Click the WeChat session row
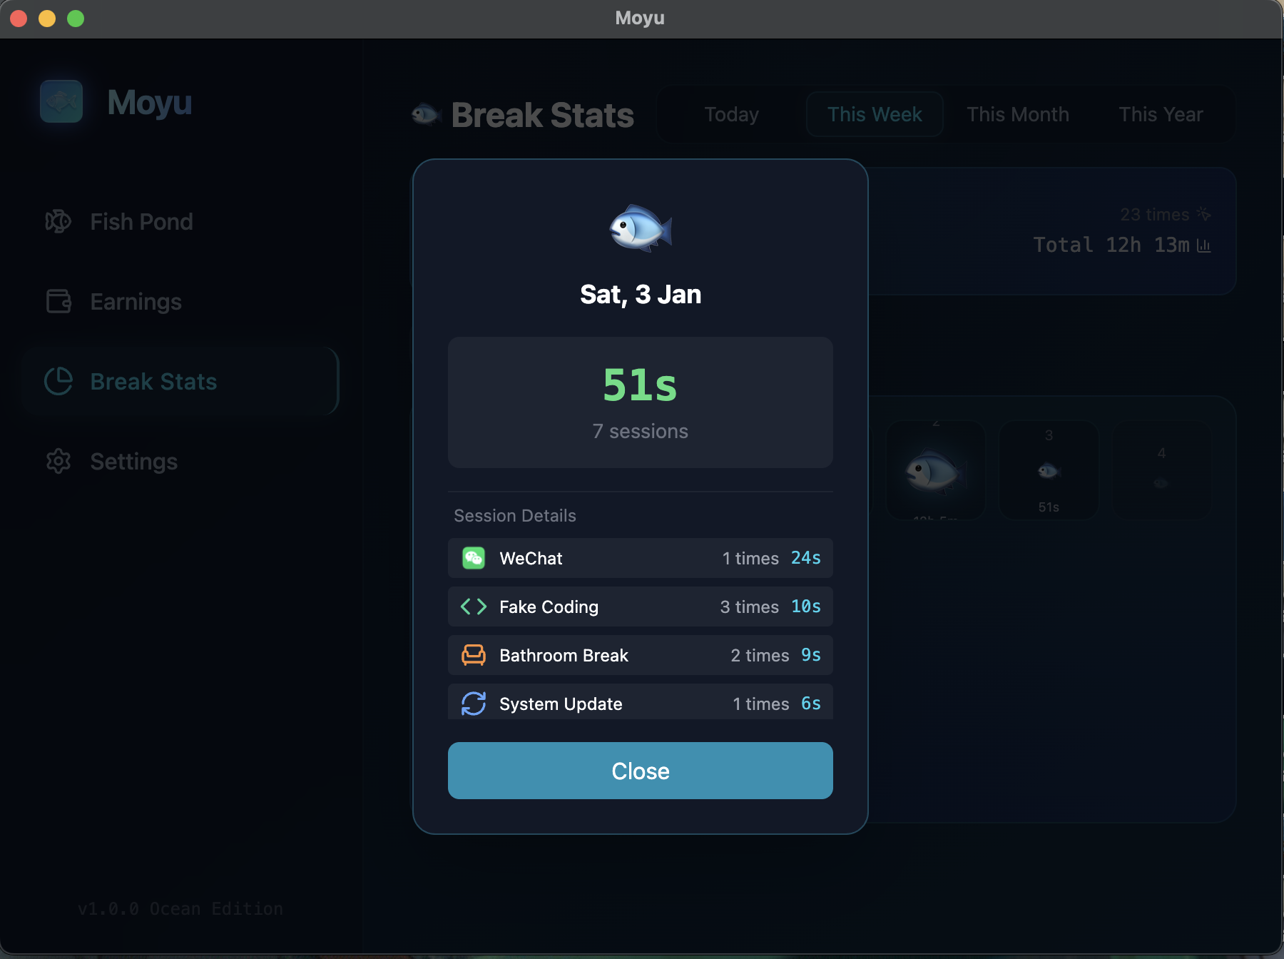This screenshot has height=959, width=1284. click(x=640, y=558)
